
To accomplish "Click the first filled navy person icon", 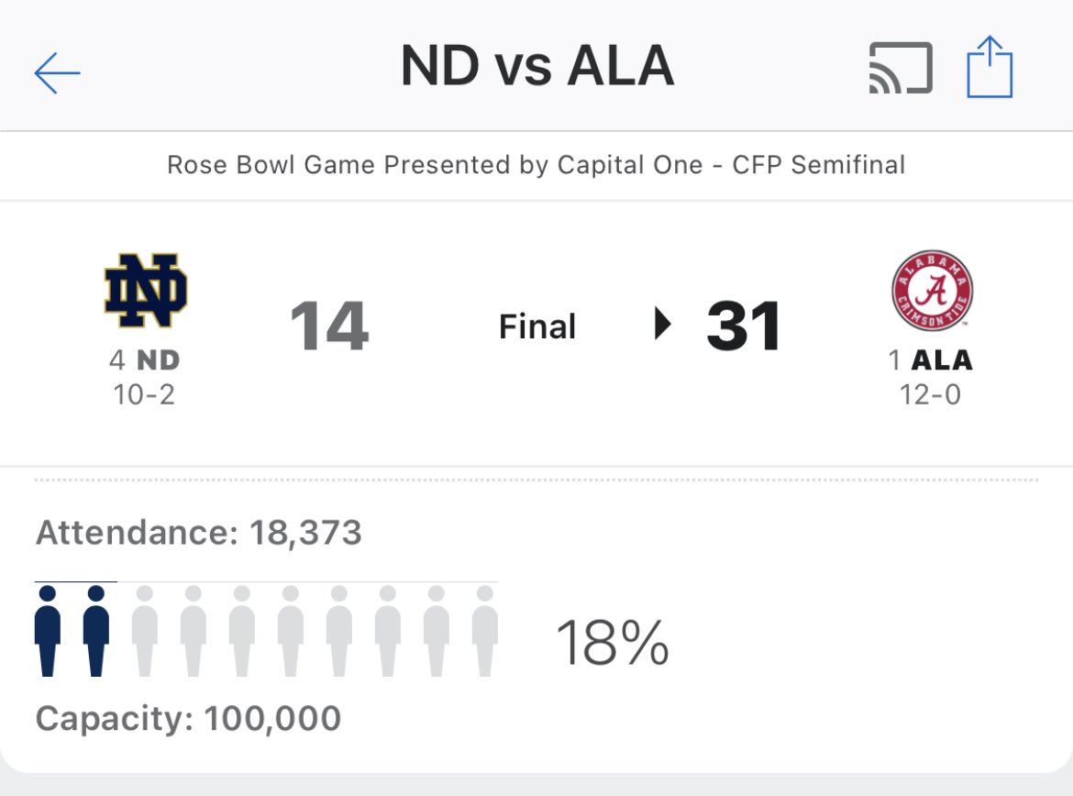I will coord(48,630).
